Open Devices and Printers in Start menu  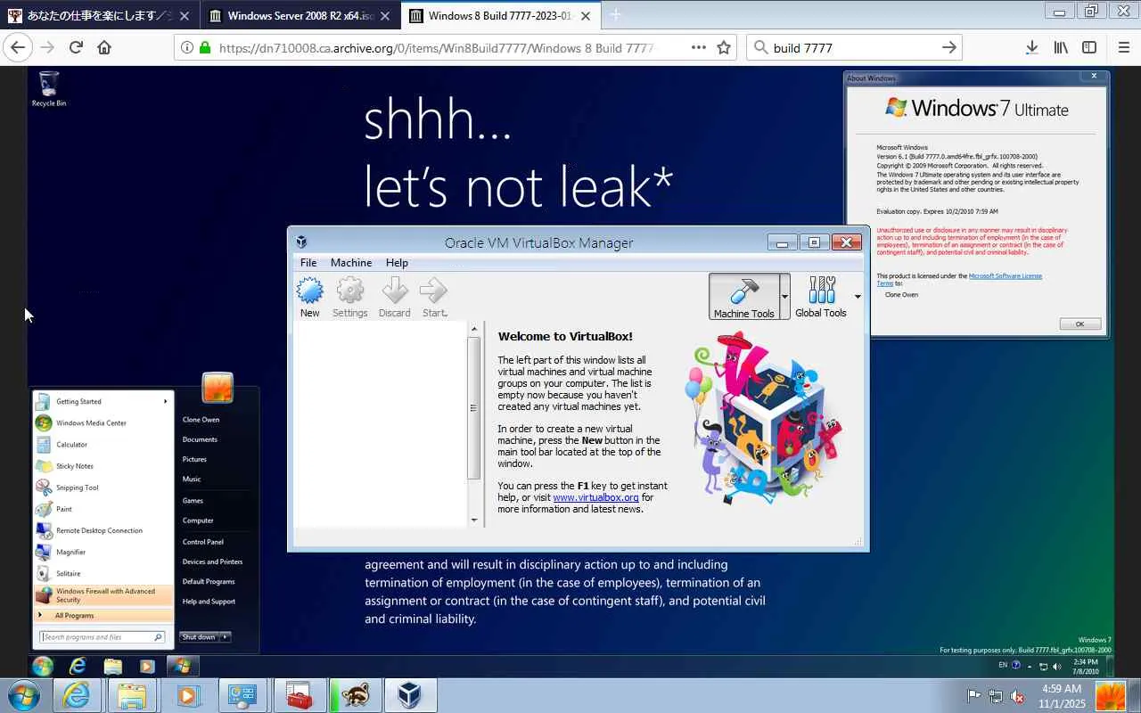point(212,561)
